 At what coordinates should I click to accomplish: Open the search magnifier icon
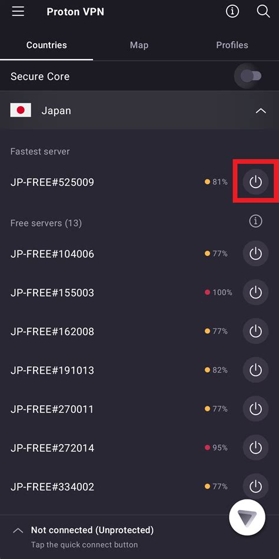coord(263,11)
